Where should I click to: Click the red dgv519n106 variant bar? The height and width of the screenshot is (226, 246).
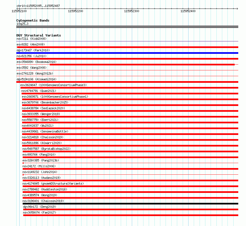tap(127, 82)
